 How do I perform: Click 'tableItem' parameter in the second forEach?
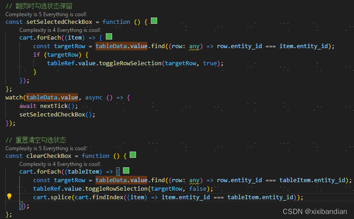coord(83,172)
